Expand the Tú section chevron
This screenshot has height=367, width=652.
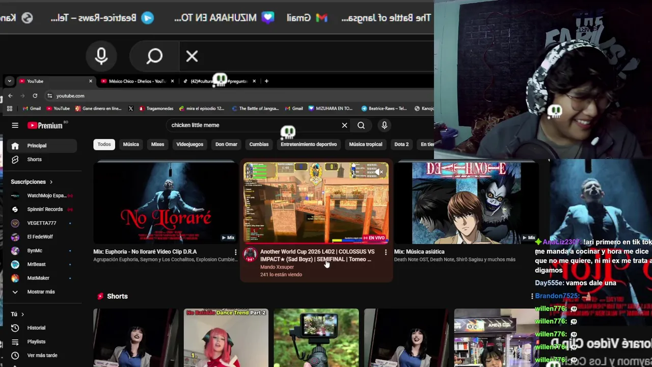click(x=22, y=314)
